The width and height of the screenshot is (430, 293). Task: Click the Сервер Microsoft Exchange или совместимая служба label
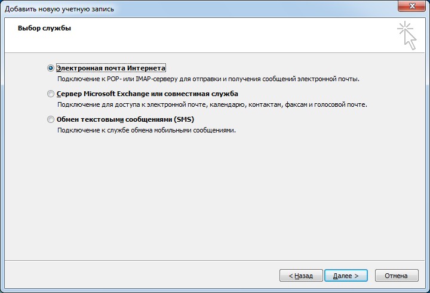click(x=147, y=94)
